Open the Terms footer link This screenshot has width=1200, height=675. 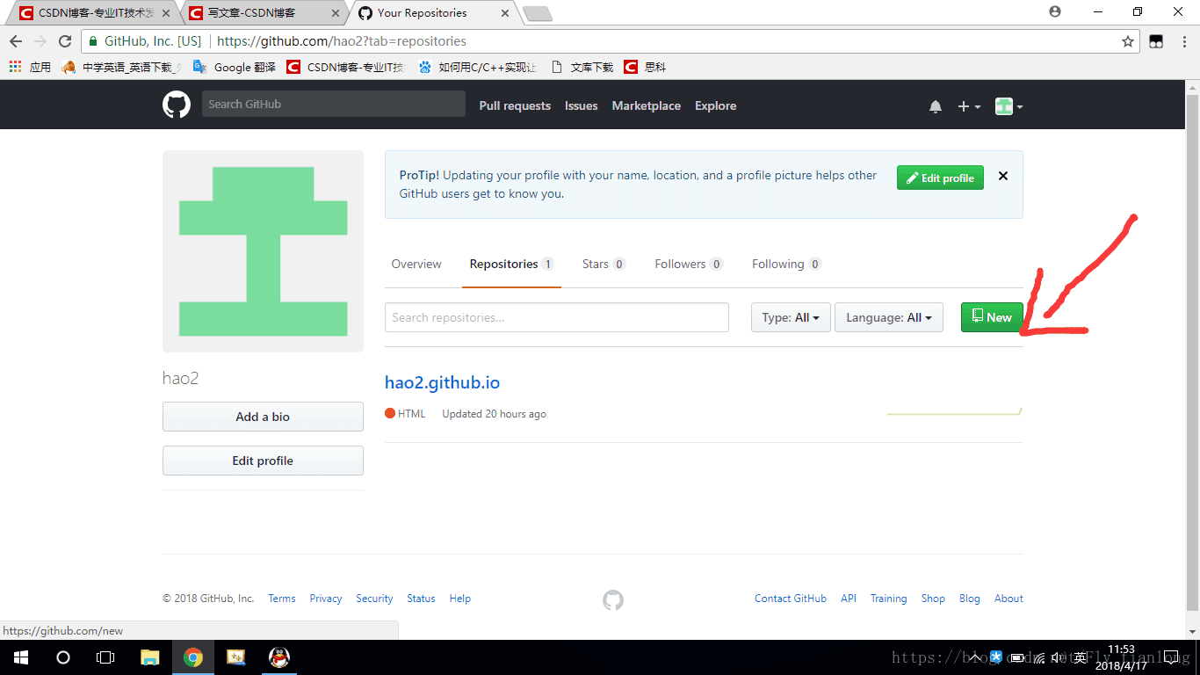tap(282, 599)
